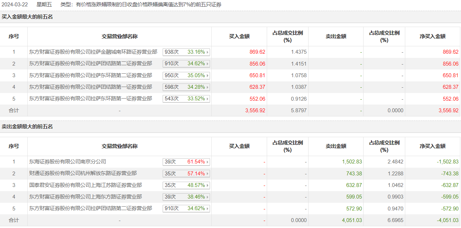Expand the 938次 33.16% dropdown

coord(186,52)
